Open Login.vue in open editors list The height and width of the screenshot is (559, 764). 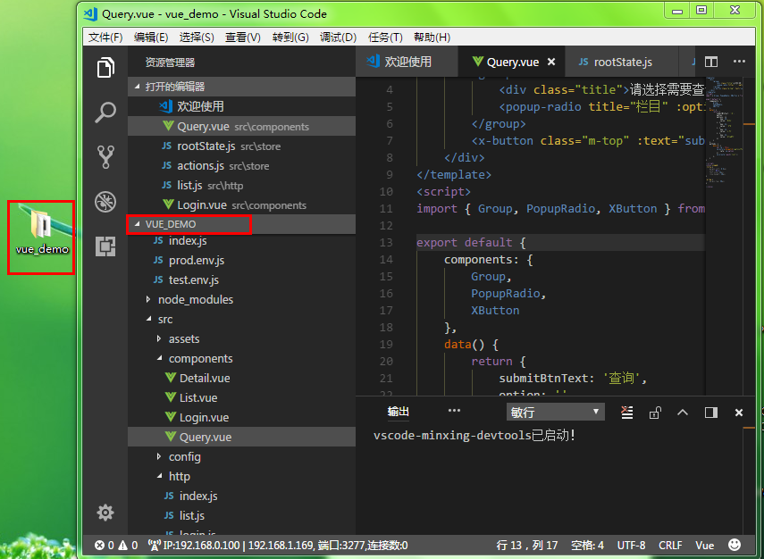pyautogui.click(x=241, y=205)
